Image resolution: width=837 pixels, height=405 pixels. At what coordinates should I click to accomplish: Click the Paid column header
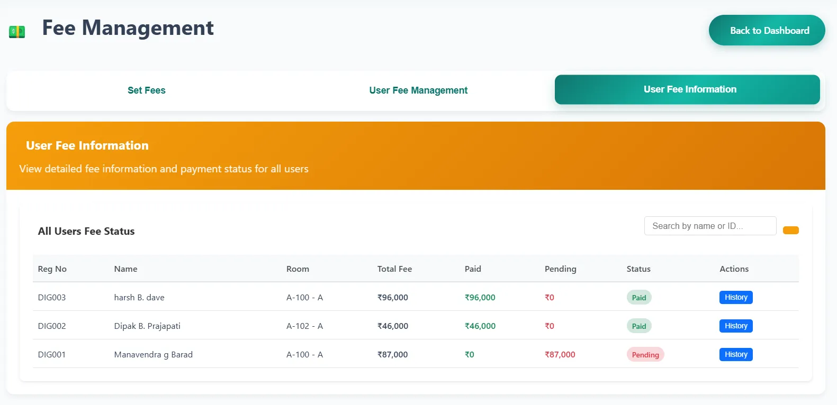point(473,269)
